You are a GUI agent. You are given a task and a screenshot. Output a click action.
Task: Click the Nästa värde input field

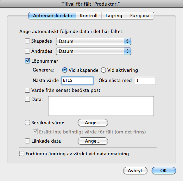click(77, 81)
